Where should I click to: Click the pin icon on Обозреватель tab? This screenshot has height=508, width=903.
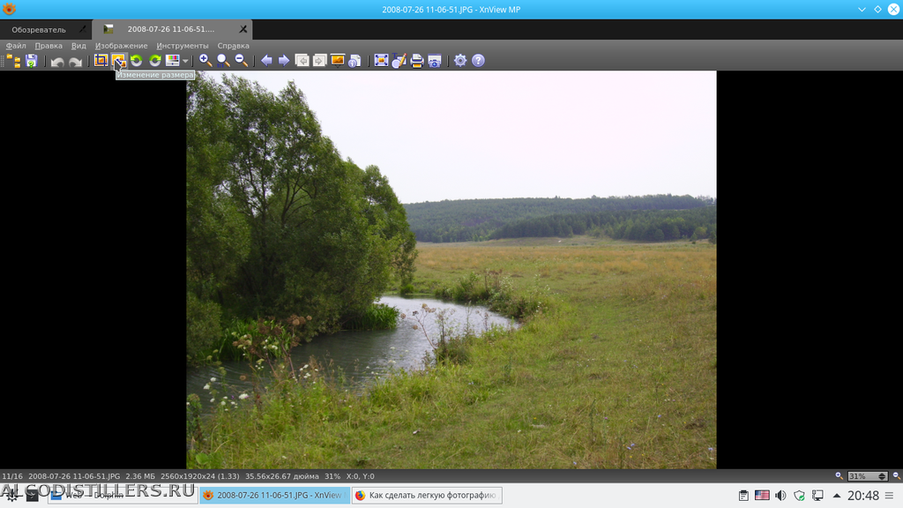point(82,29)
